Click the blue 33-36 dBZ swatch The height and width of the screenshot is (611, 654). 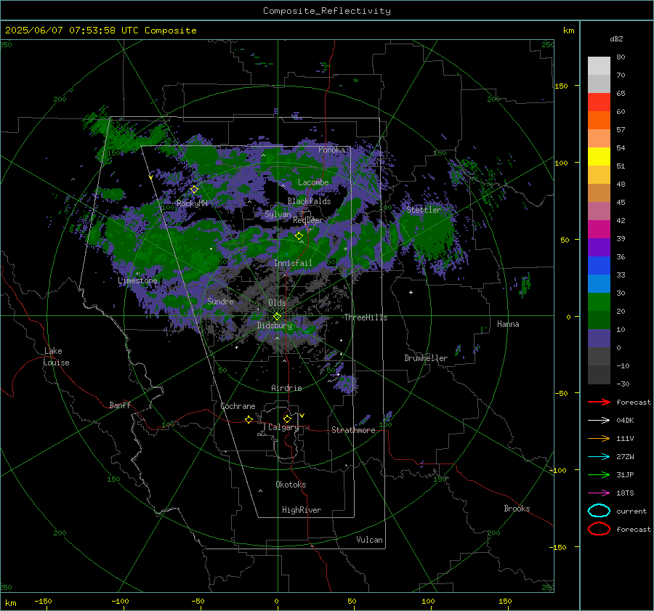[599, 265]
